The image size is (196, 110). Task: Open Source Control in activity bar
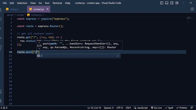(x=1, y=28)
